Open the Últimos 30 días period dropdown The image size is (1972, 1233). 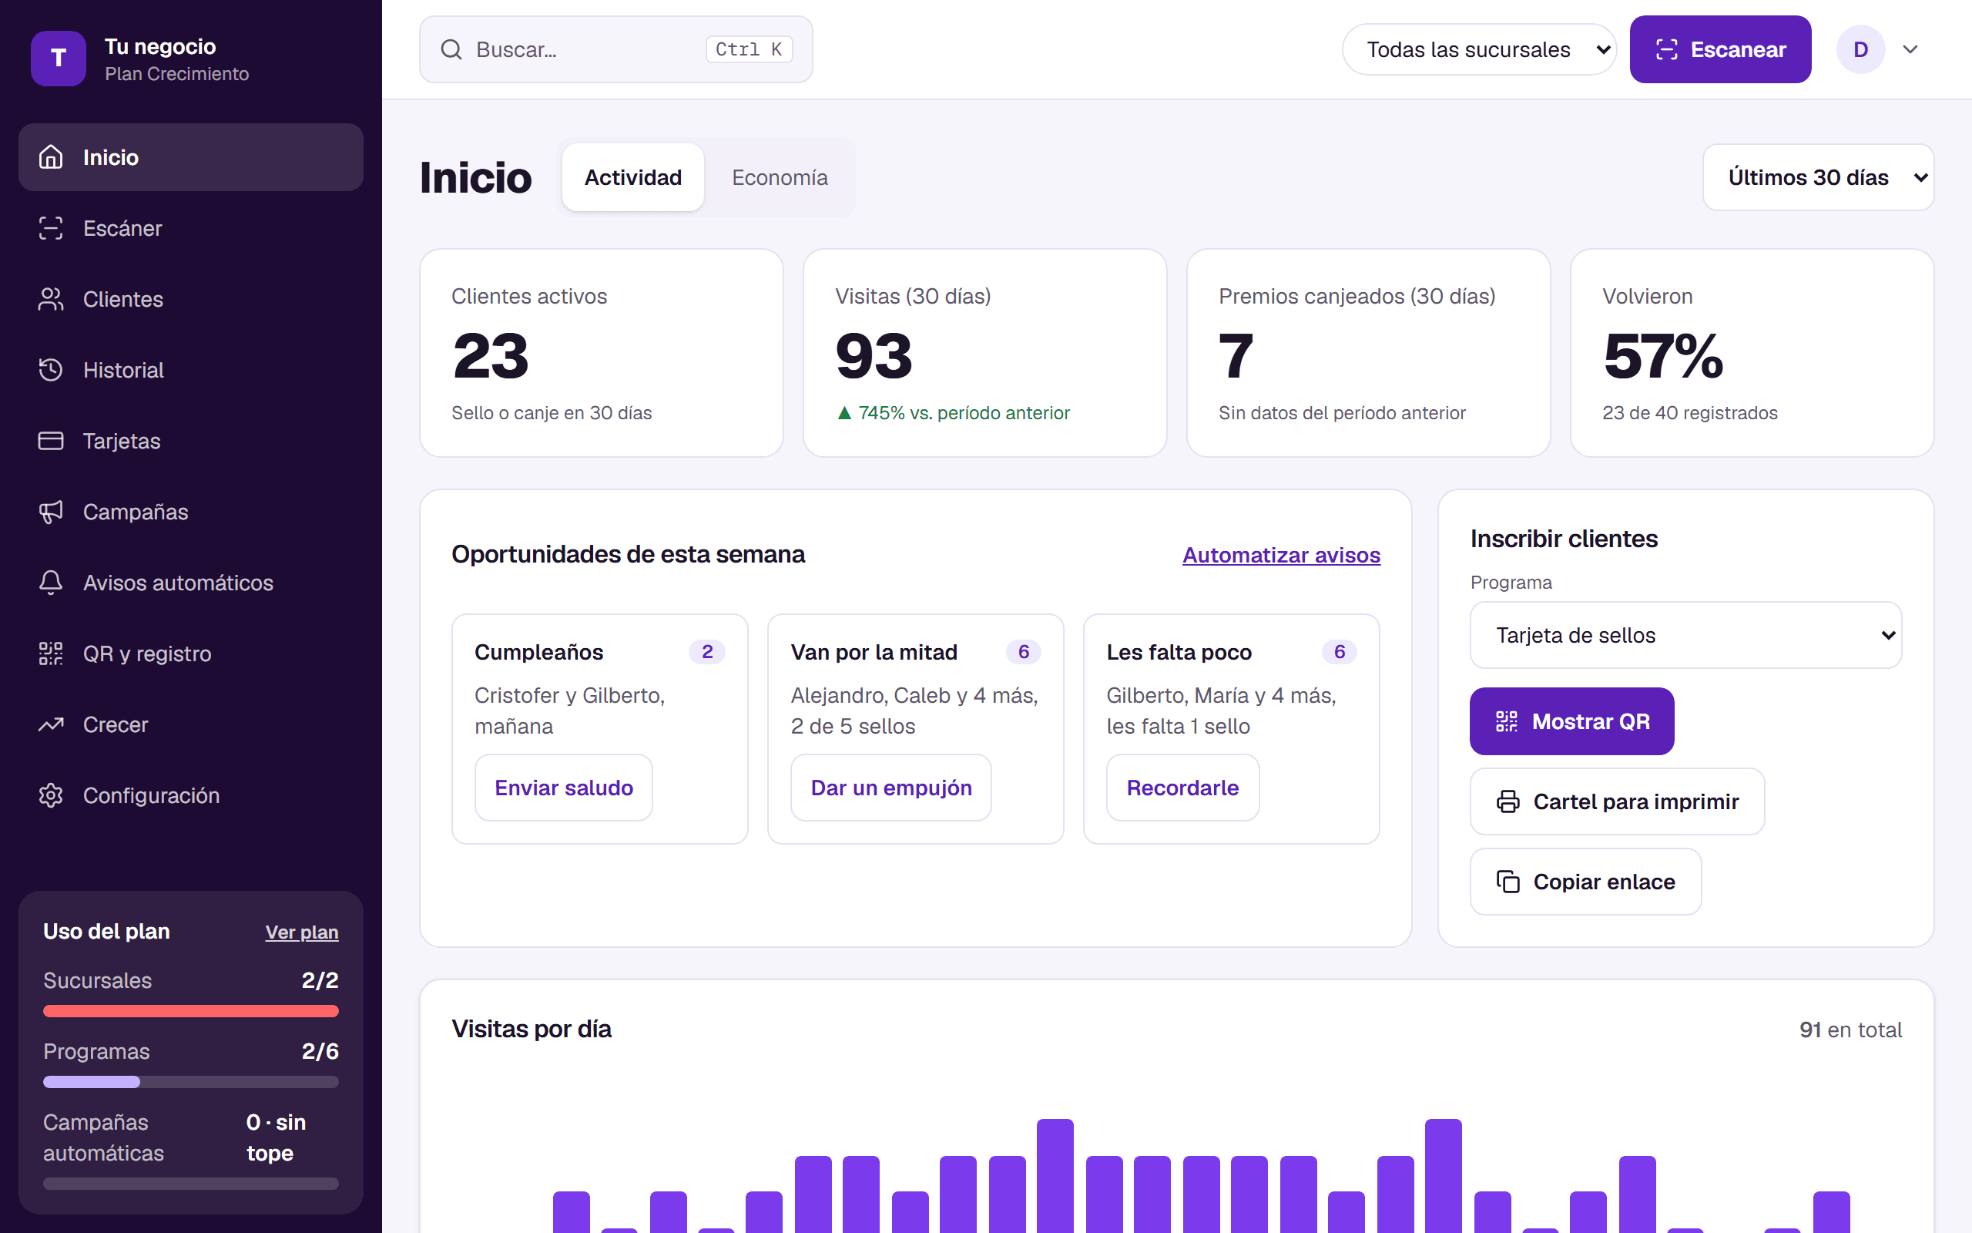tap(1818, 177)
